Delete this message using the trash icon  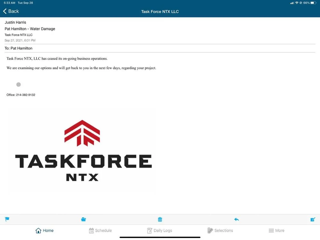click(x=160, y=219)
